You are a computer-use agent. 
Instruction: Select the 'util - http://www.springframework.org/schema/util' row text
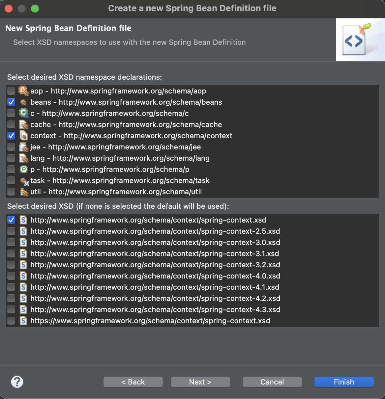116,192
